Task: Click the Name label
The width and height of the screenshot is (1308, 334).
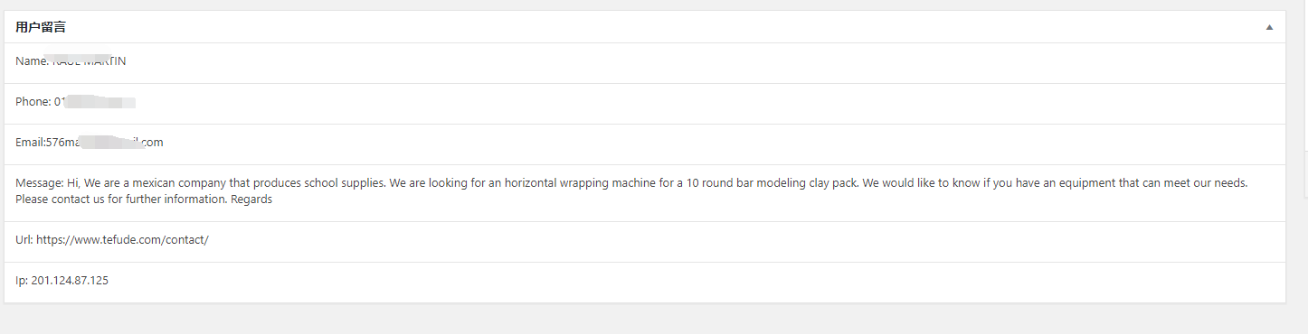Action: tap(32, 61)
